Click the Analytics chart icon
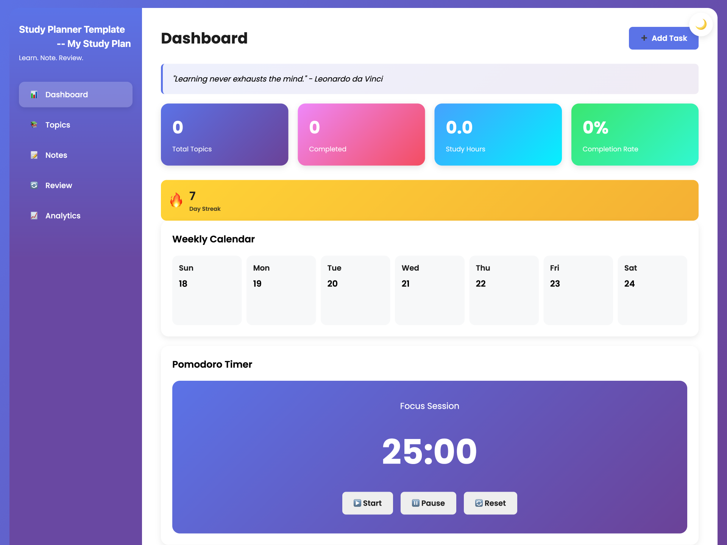 pyautogui.click(x=34, y=216)
